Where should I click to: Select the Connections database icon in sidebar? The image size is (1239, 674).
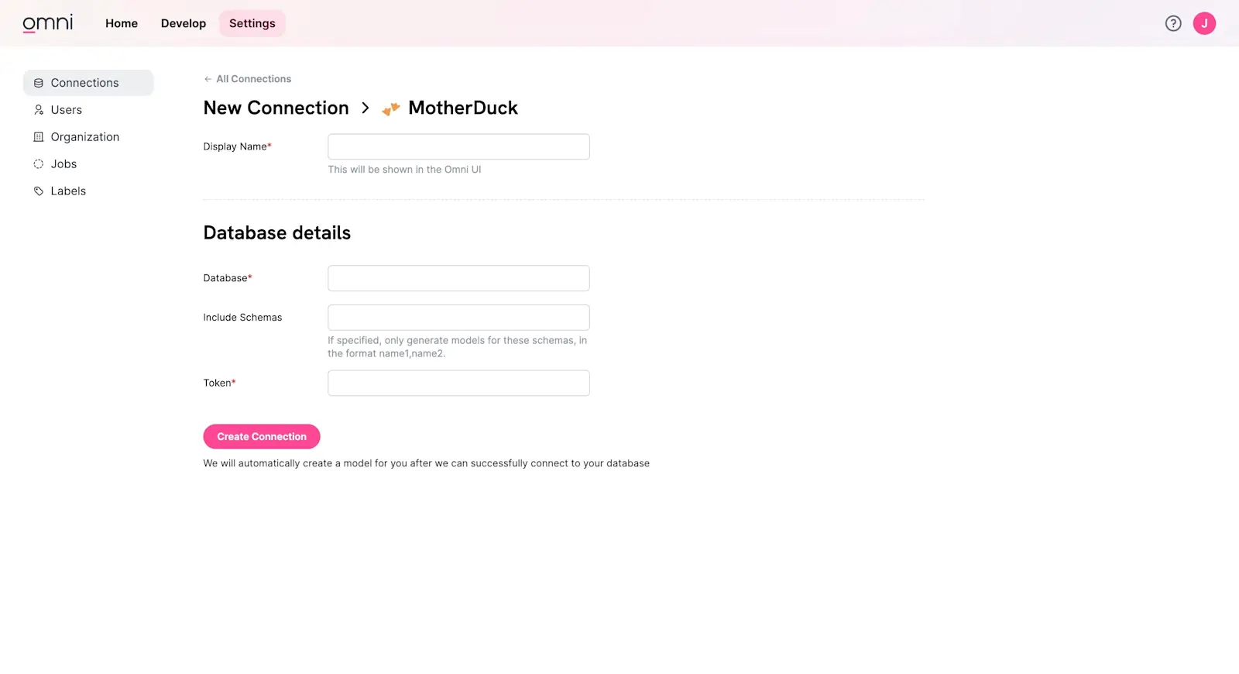point(38,83)
